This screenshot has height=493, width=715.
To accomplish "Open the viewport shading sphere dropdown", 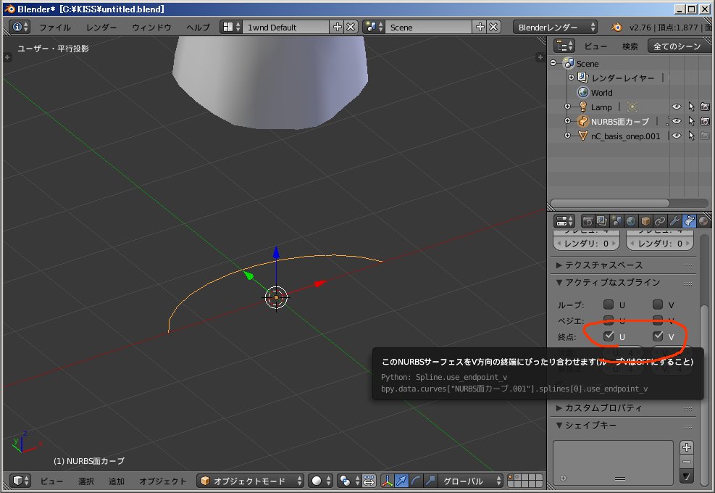I will pyautogui.click(x=321, y=481).
